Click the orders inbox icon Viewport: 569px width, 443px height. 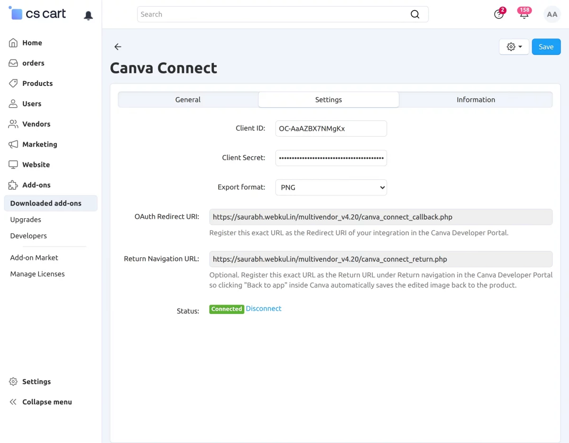pos(13,63)
